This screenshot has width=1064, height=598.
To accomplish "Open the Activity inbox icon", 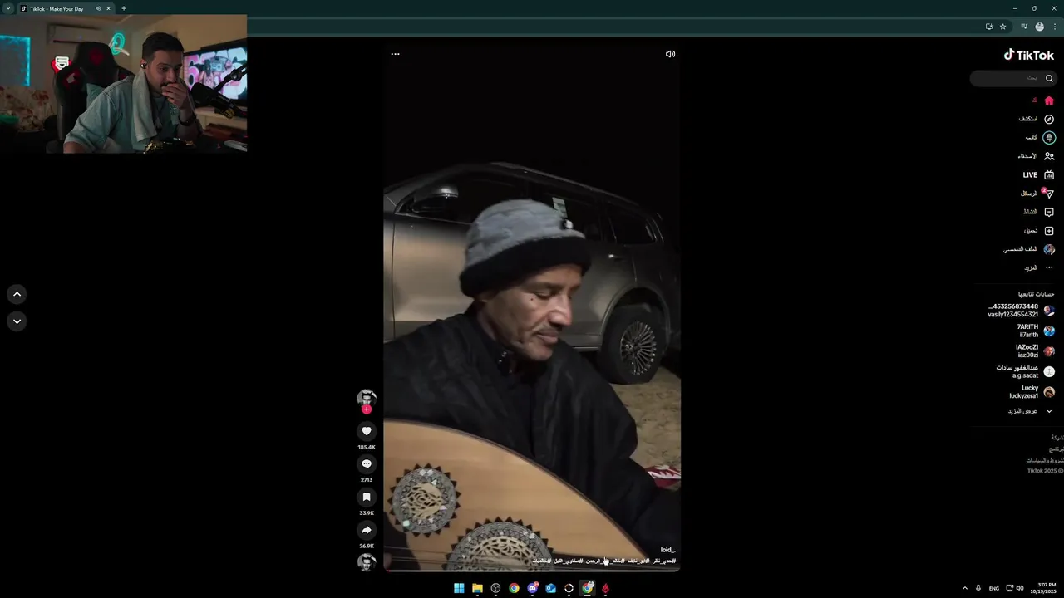I will [x=1049, y=213].
